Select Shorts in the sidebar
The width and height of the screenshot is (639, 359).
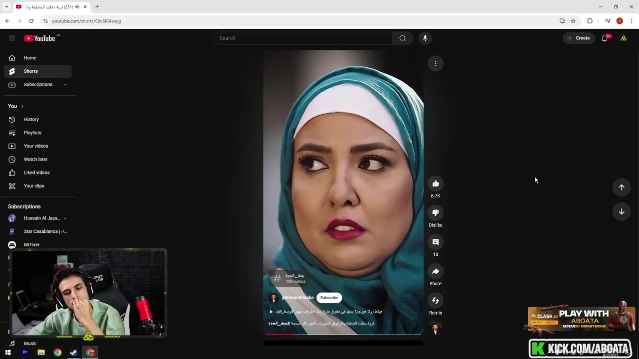[38, 71]
